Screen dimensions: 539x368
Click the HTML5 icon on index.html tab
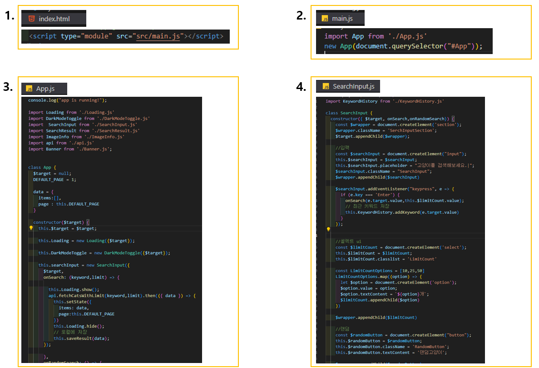31,19
